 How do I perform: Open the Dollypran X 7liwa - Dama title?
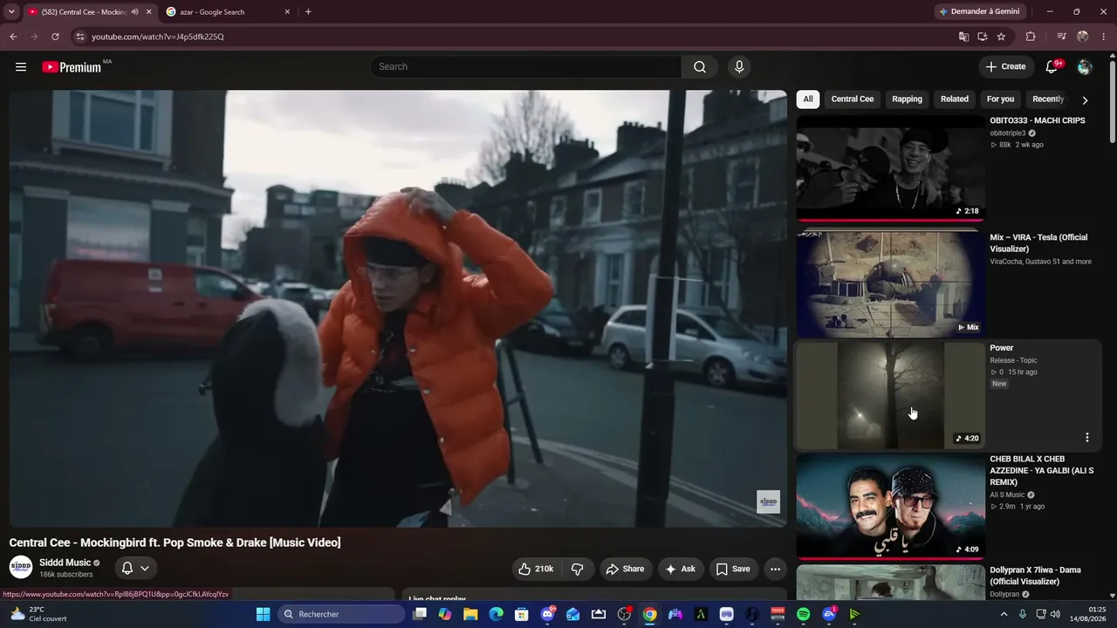pos(1035,576)
